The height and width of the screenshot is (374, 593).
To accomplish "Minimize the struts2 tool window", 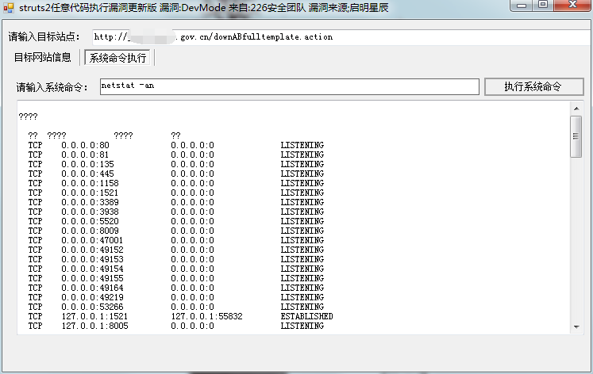I will [x=522, y=6].
